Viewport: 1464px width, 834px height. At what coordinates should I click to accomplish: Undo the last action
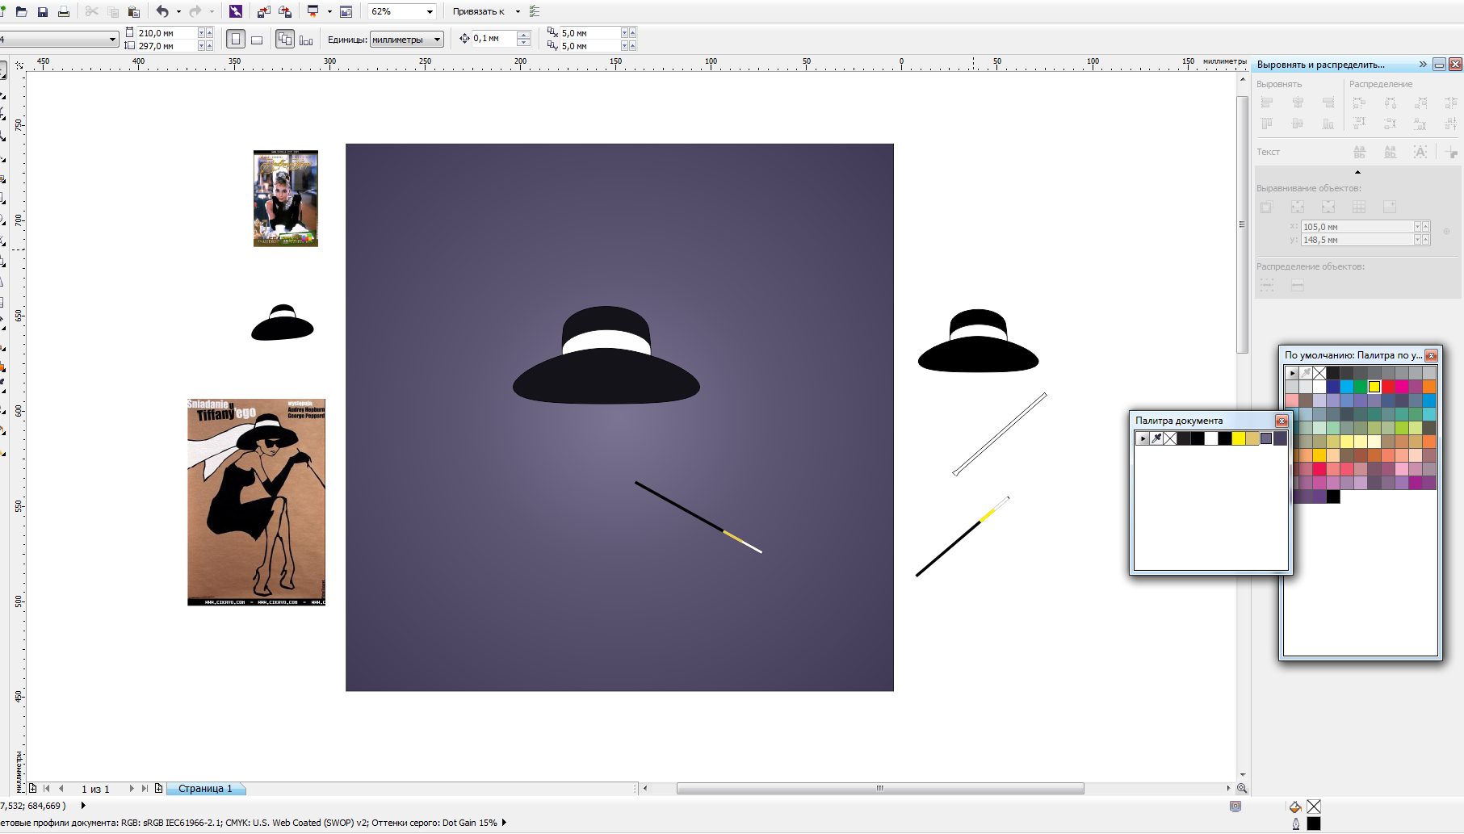point(162,11)
